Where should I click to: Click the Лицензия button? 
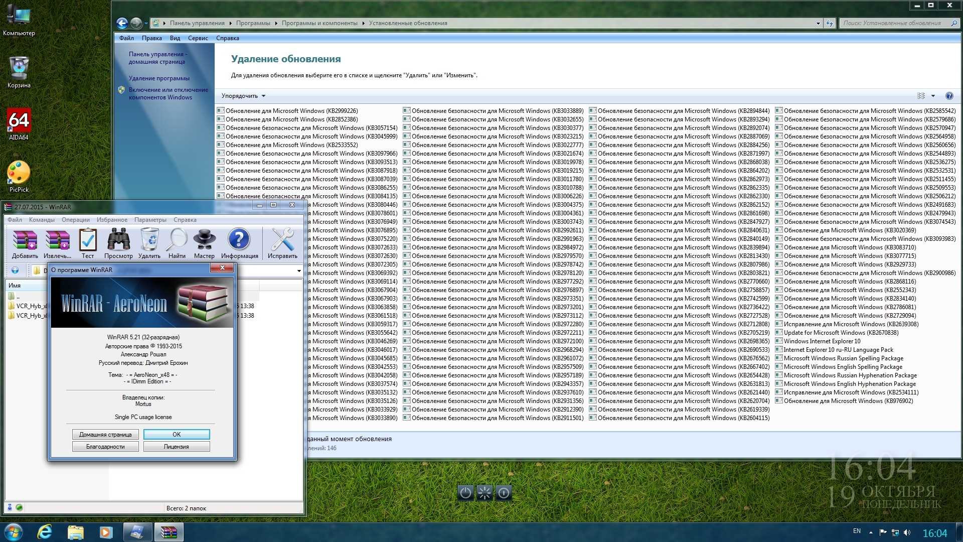click(177, 447)
